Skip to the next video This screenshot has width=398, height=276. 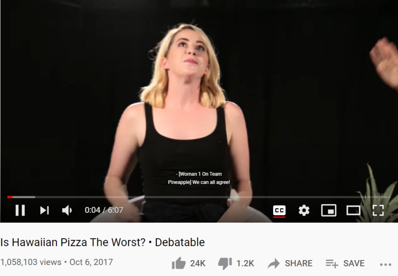click(x=44, y=210)
